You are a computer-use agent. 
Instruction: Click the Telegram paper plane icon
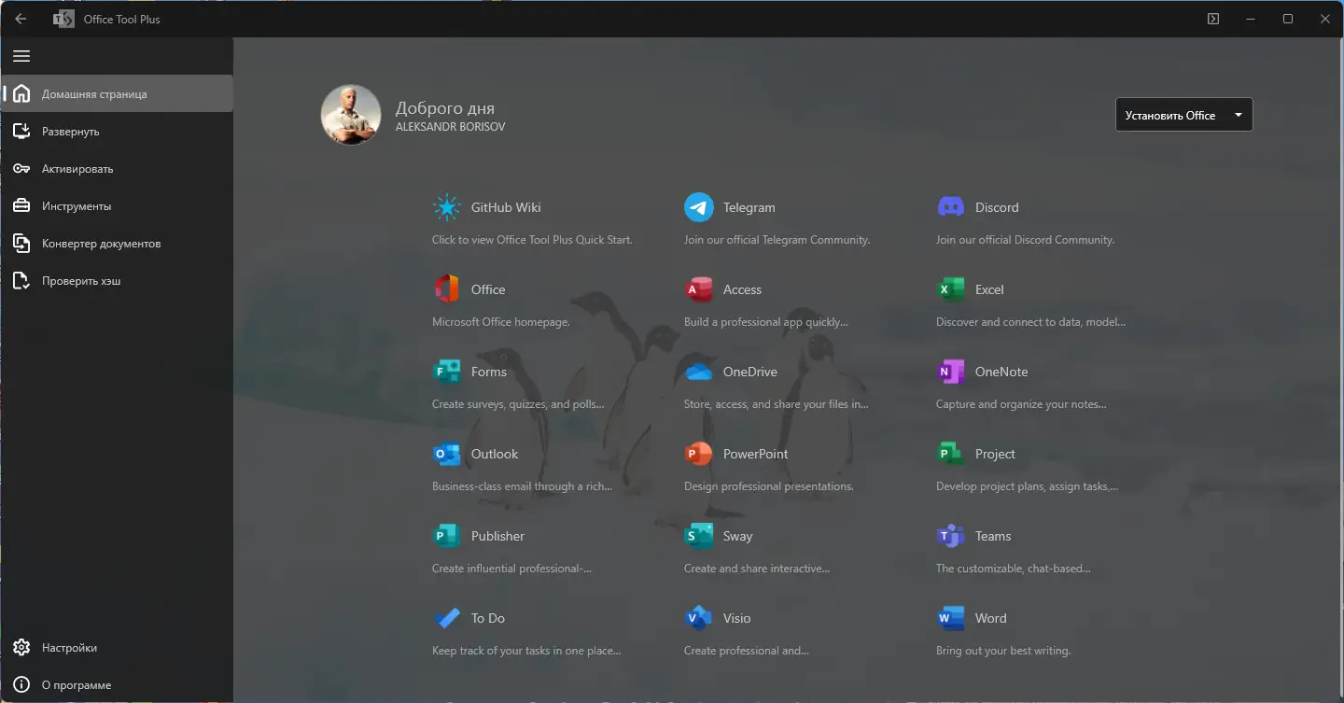click(699, 207)
